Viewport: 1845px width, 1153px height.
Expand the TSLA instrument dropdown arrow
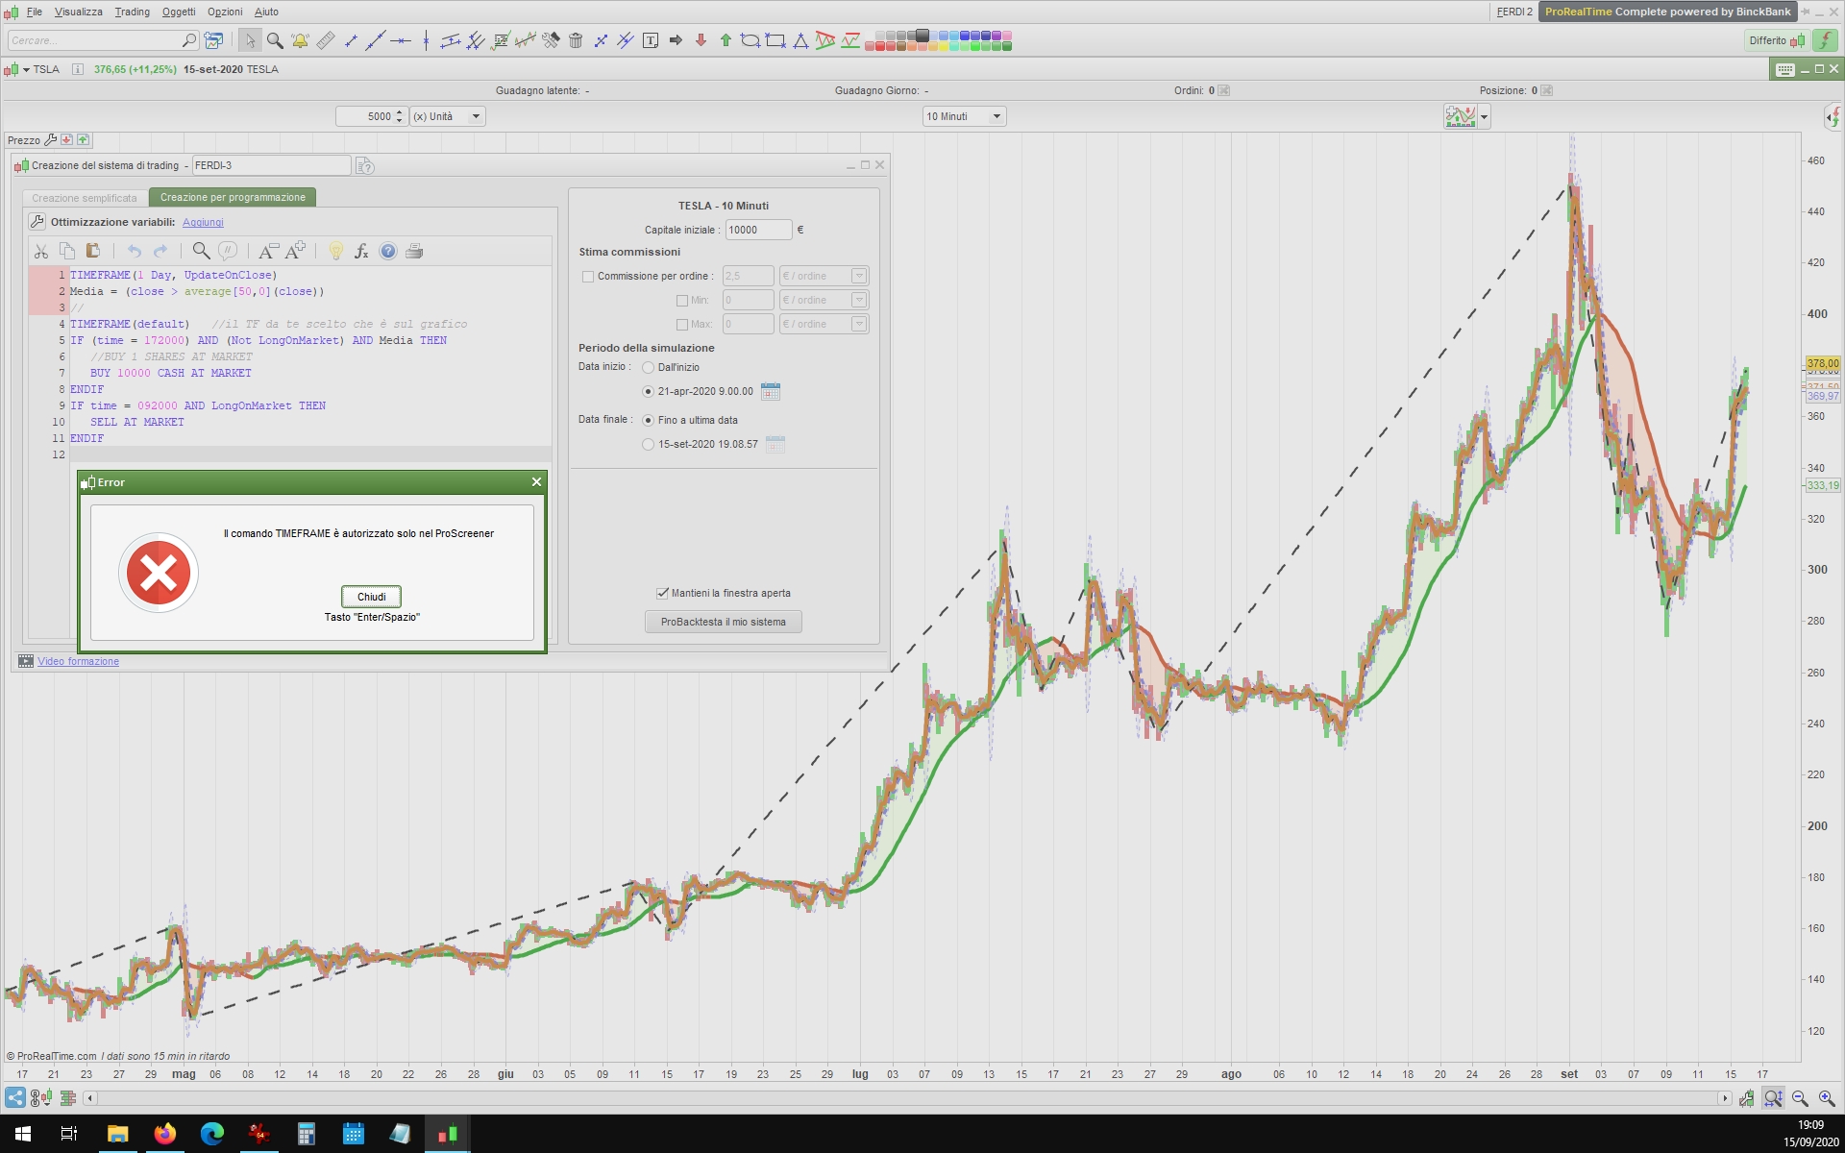26,69
